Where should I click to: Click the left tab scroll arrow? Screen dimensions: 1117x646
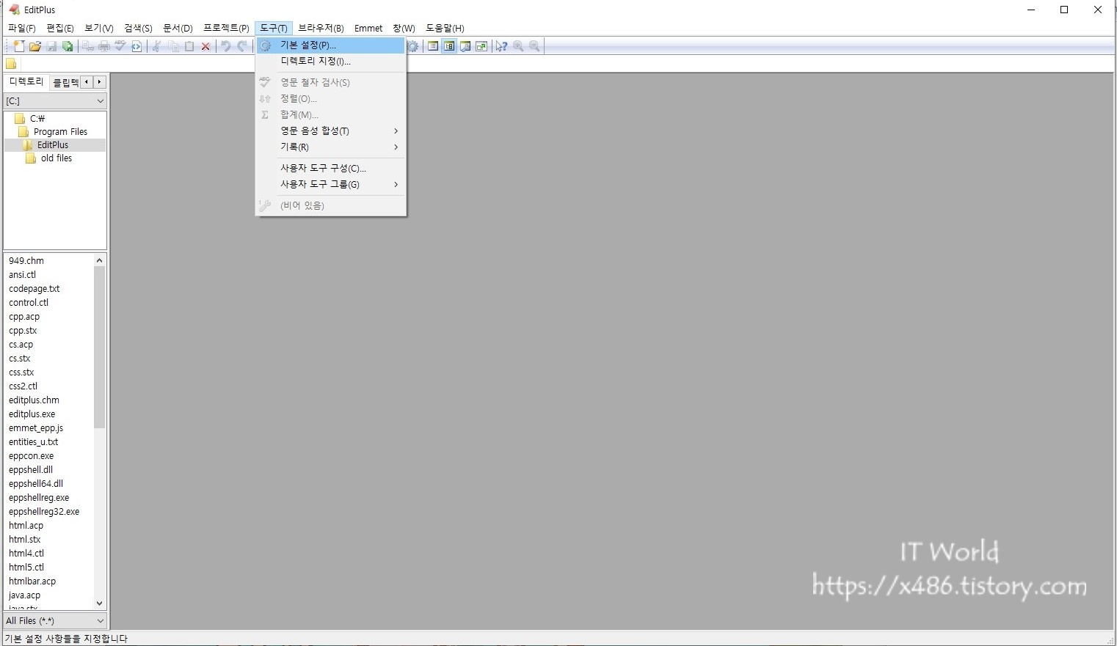click(87, 82)
